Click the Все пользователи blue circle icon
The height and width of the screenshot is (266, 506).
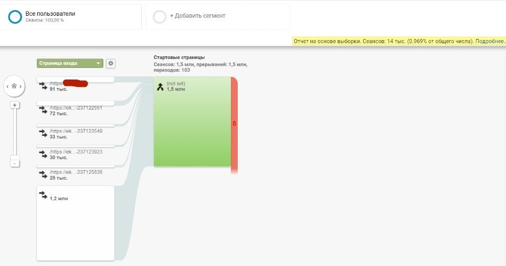[x=15, y=17]
